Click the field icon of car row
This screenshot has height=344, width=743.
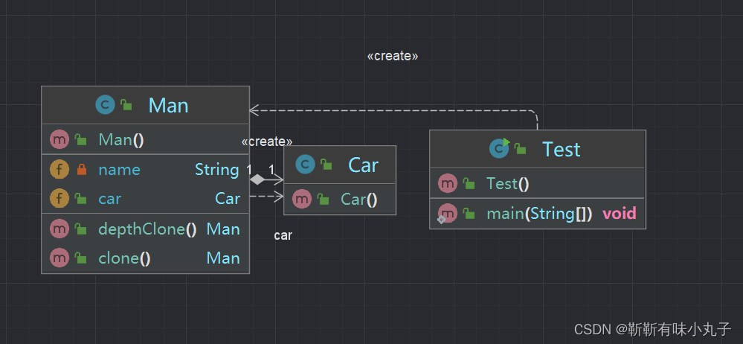(59, 198)
